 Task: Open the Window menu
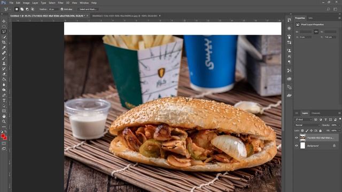coord(84,3)
